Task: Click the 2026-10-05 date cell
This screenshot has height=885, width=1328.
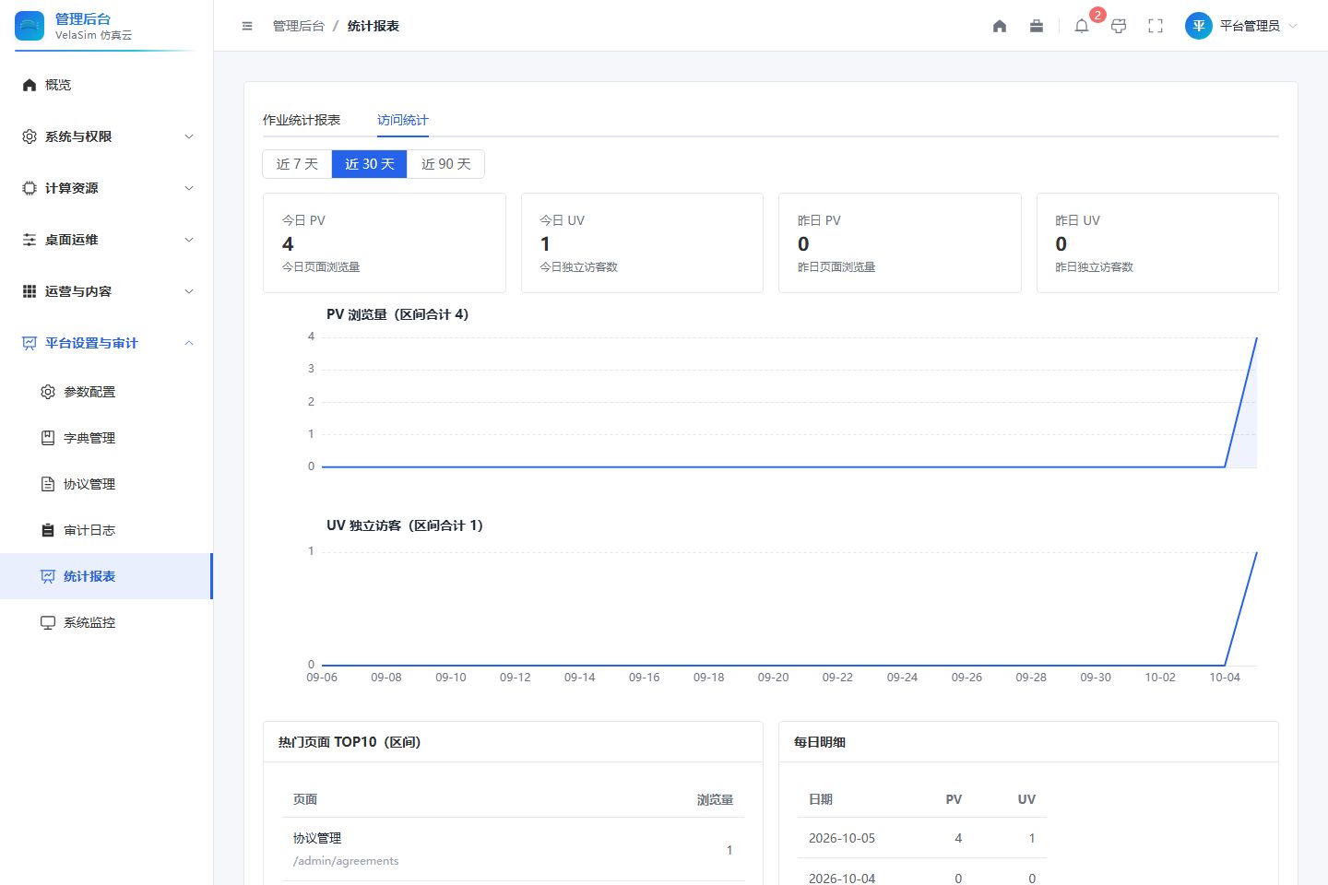Action: pyautogui.click(x=842, y=838)
